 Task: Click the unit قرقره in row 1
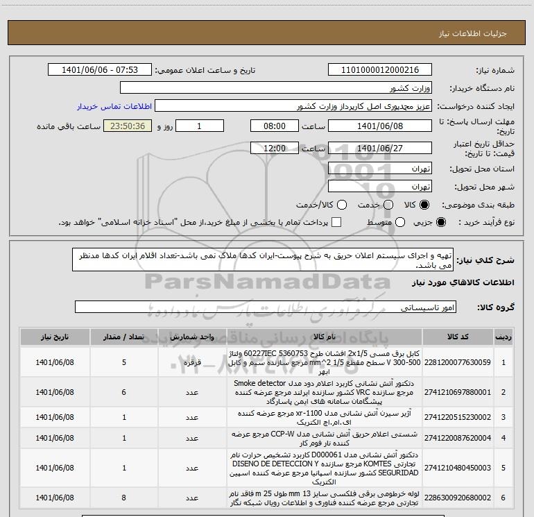pyautogui.click(x=192, y=362)
